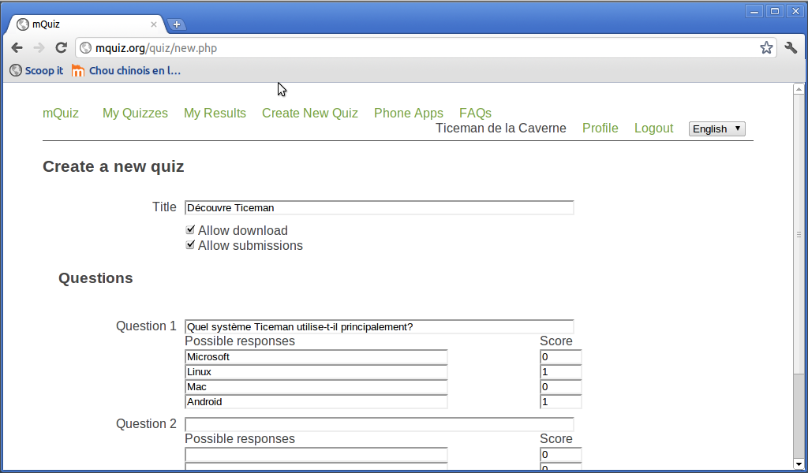Screen dimensions: 808x473
Task: Toggle the Allow download checkbox
Action: pos(190,229)
